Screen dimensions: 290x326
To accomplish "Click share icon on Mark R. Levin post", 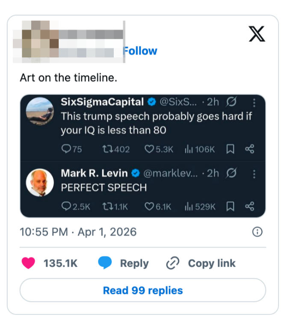I will (x=250, y=207).
